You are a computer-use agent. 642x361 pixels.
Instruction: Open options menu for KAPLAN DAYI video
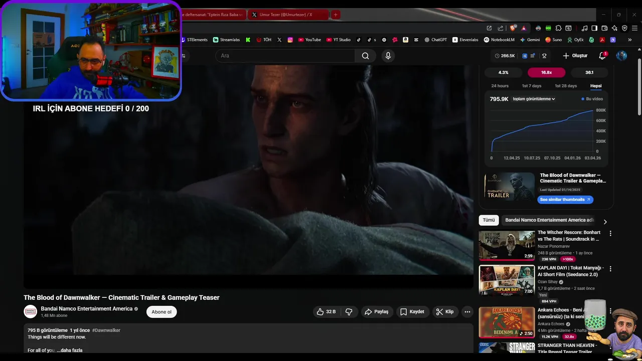pyautogui.click(x=610, y=269)
